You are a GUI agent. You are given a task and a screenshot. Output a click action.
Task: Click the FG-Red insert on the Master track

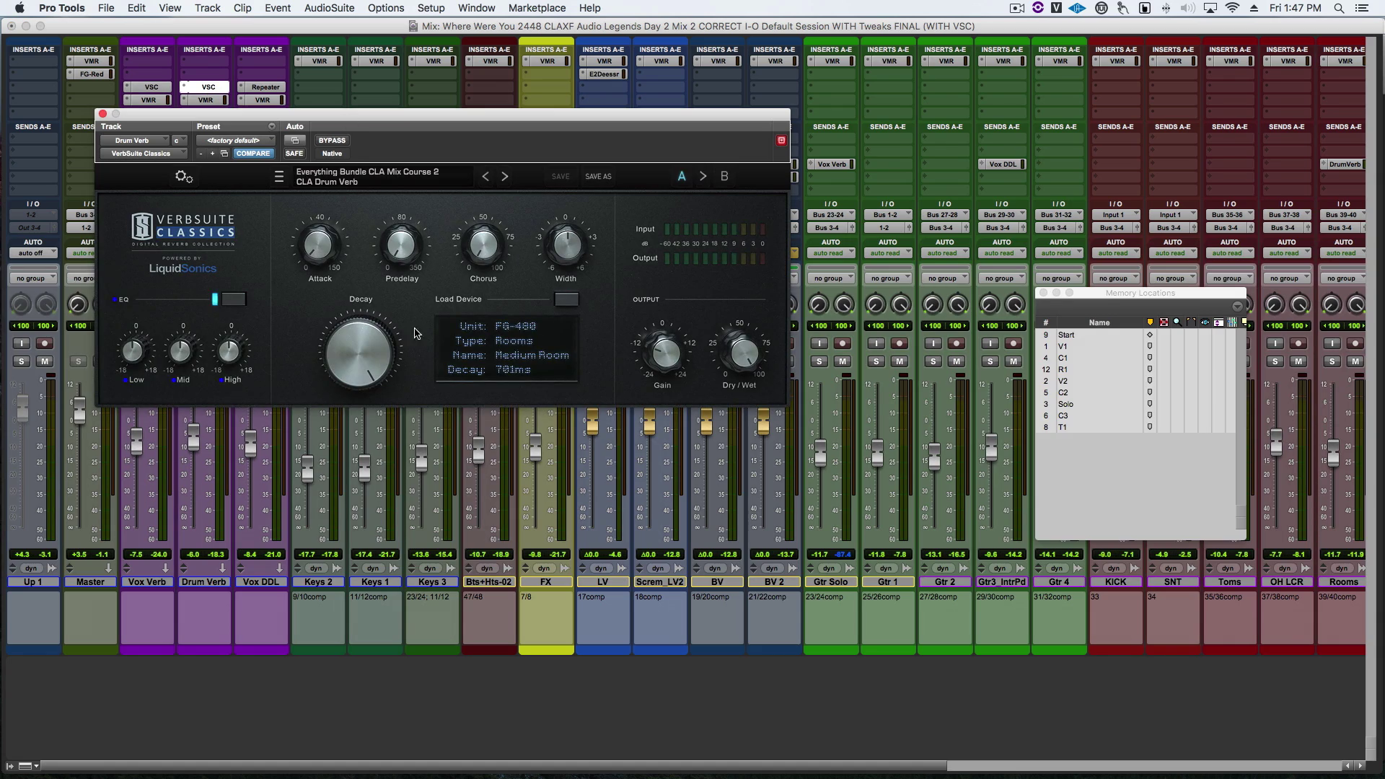tap(91, 74)
